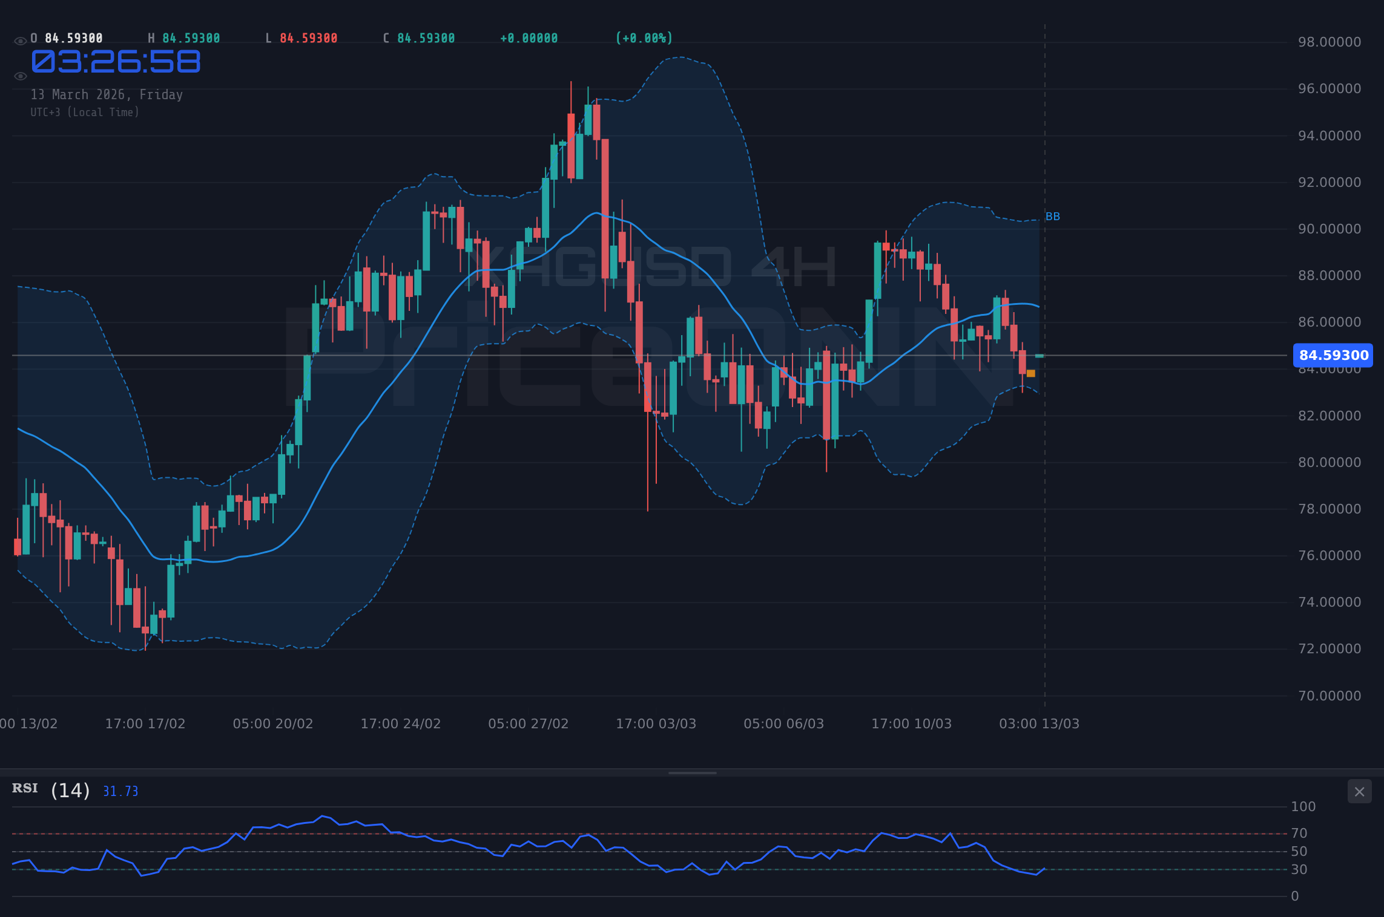The width and height of the screenshot is (1384, 917).
Task: Click the RSI value 31.73
Action: coord(120,791)
